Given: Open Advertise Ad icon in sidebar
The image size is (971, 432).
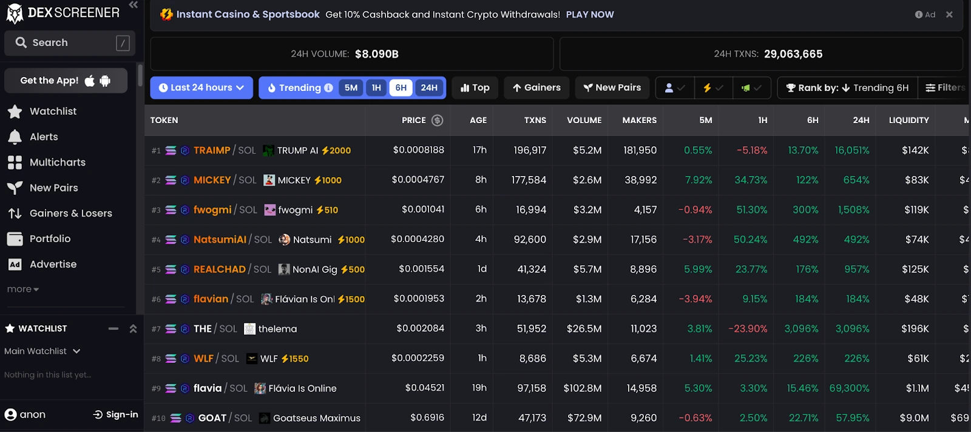Looking at the screenshot, I should (15, 265).
